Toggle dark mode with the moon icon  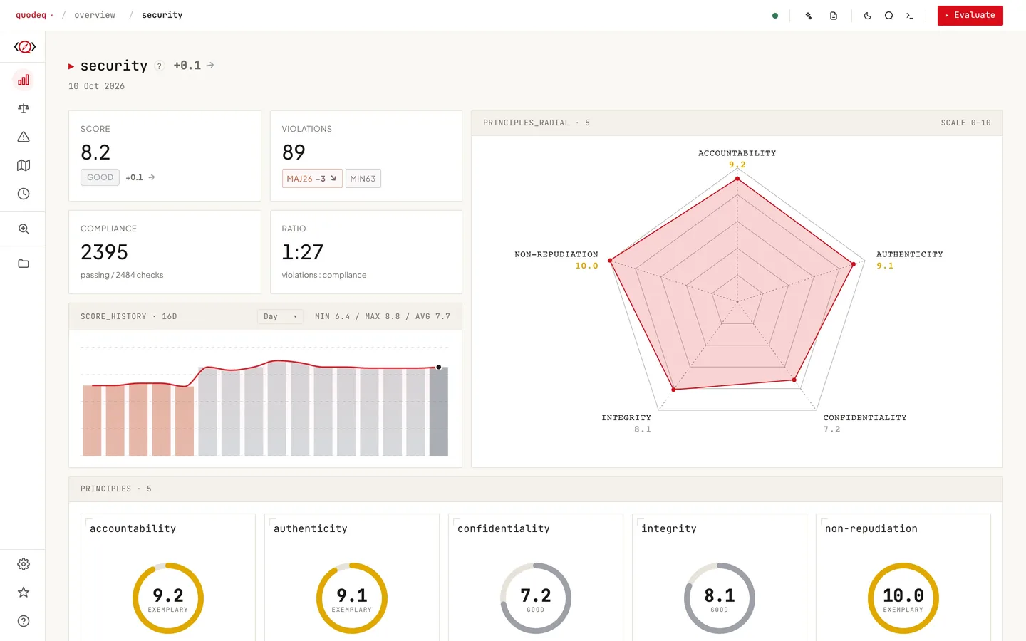pos(868,16)
